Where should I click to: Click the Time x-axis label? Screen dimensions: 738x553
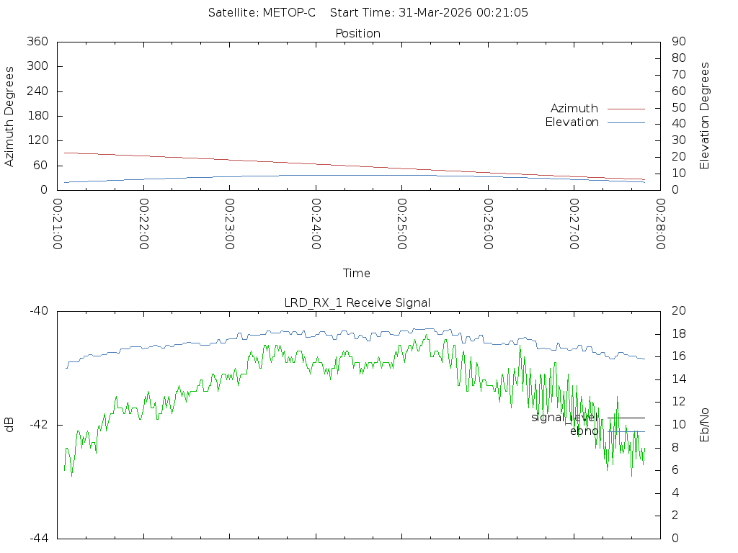(x=357, y=273)
